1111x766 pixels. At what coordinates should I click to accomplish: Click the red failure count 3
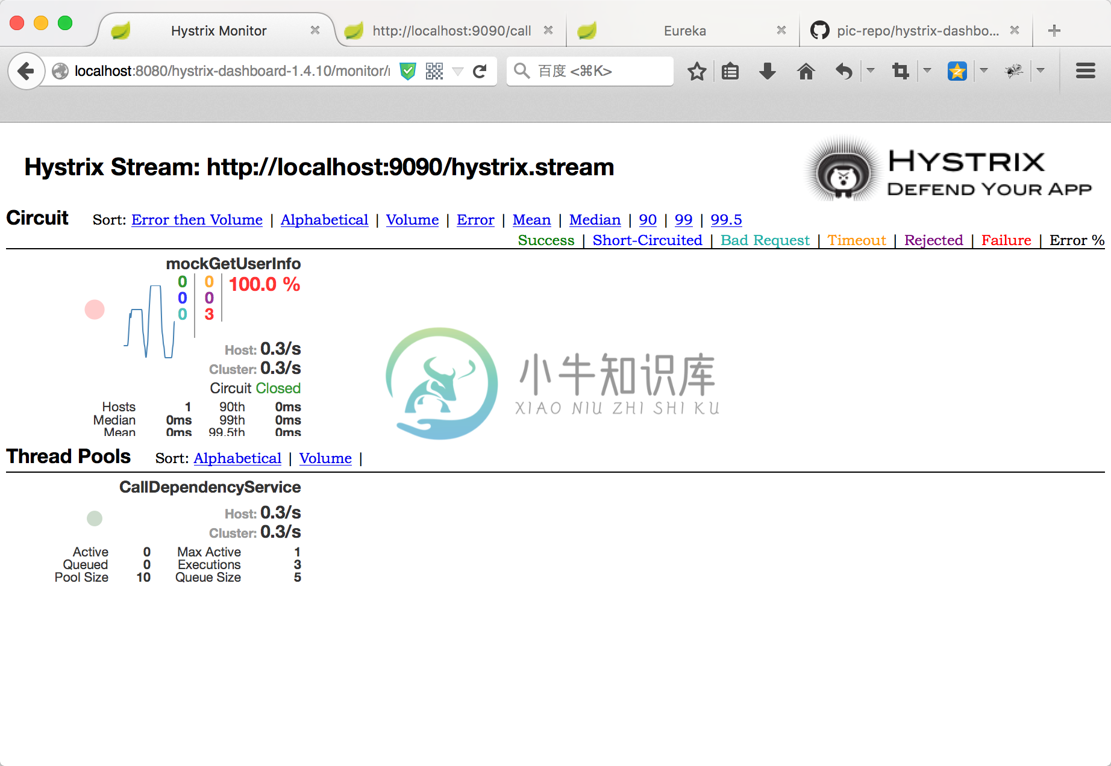[x=209, y=314]
